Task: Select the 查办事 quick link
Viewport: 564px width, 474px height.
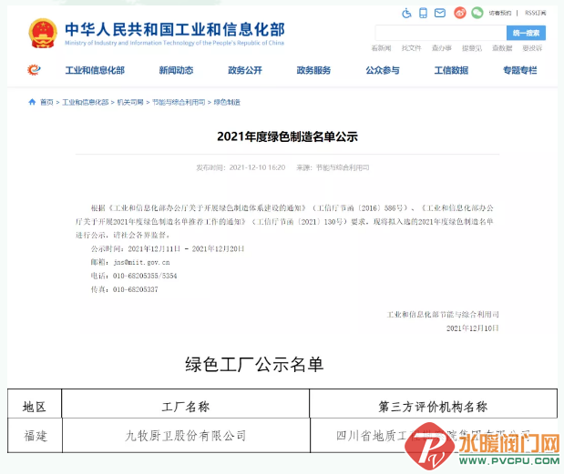Action: [x=441, y=48]
